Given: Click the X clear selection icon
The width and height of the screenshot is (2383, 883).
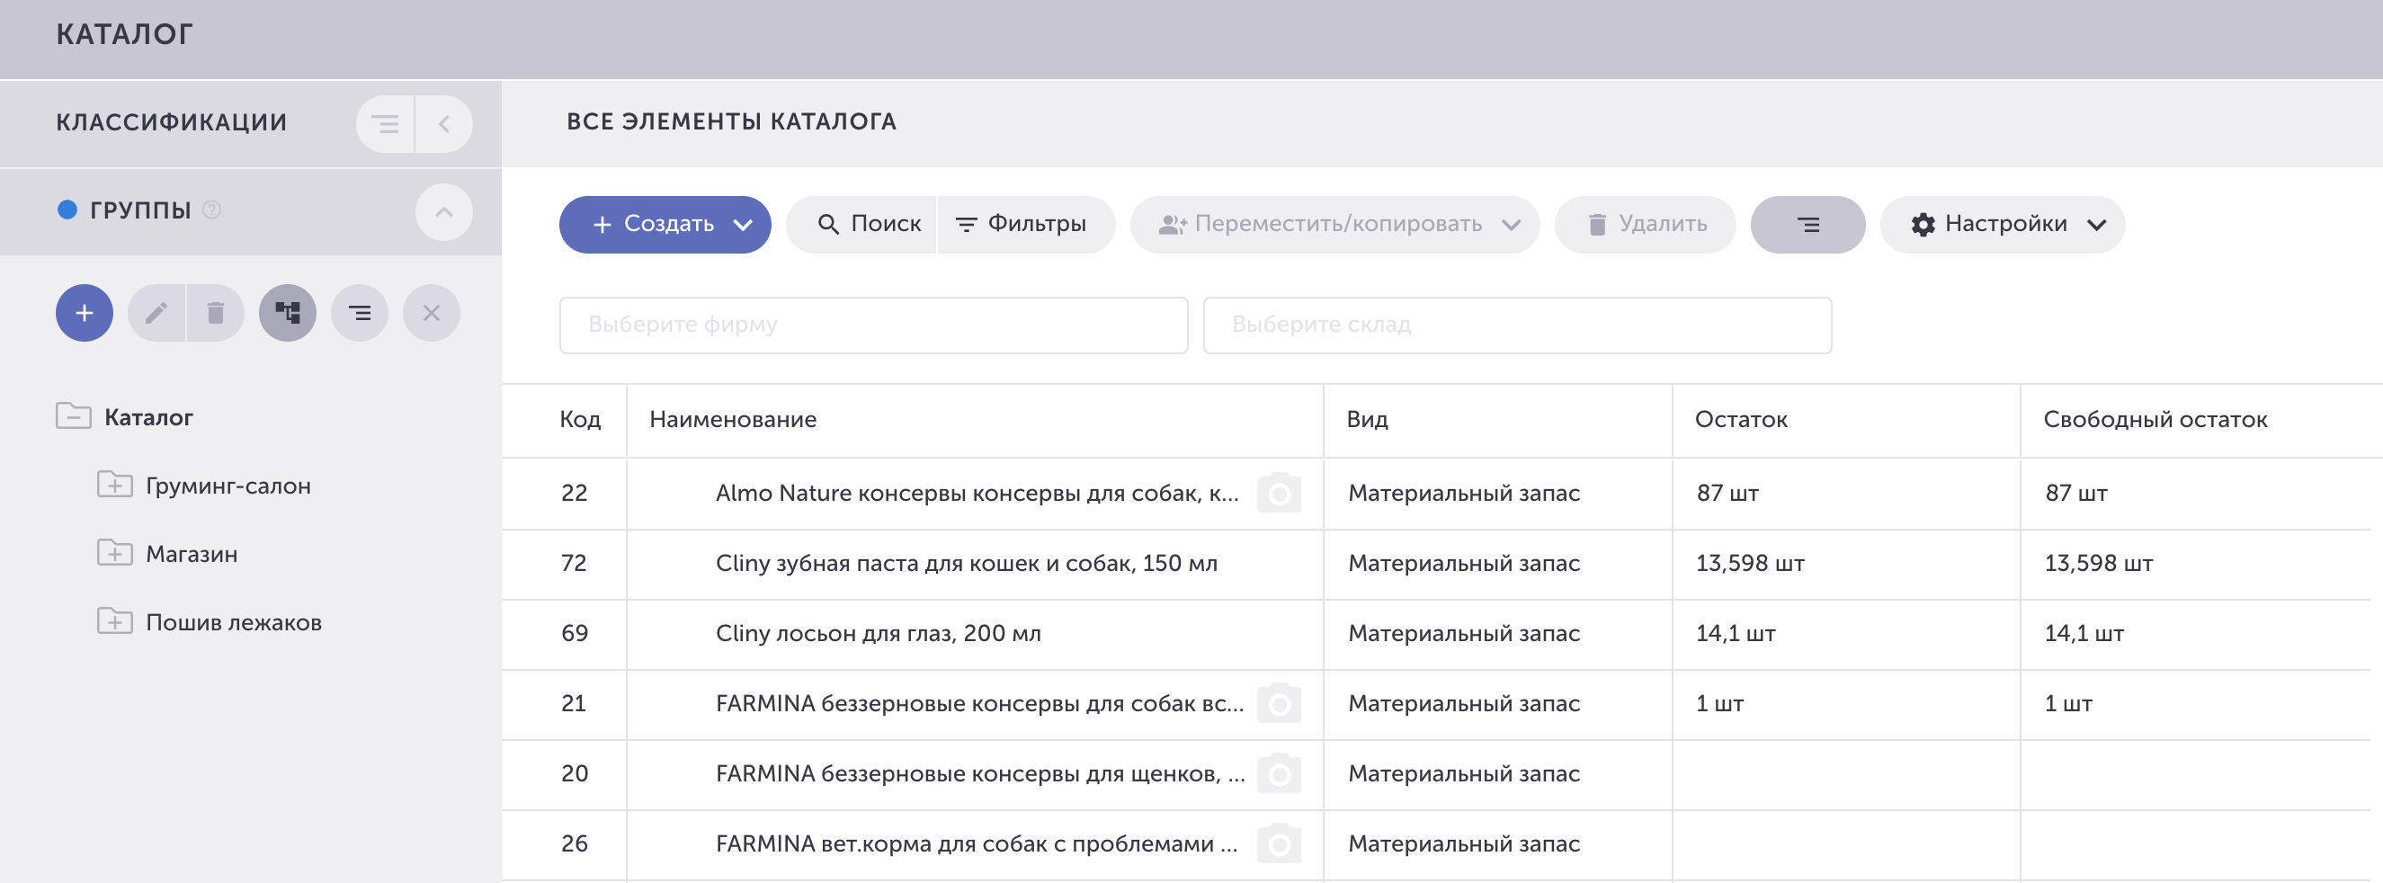Looking at the screenshot, I should point(431,314).
